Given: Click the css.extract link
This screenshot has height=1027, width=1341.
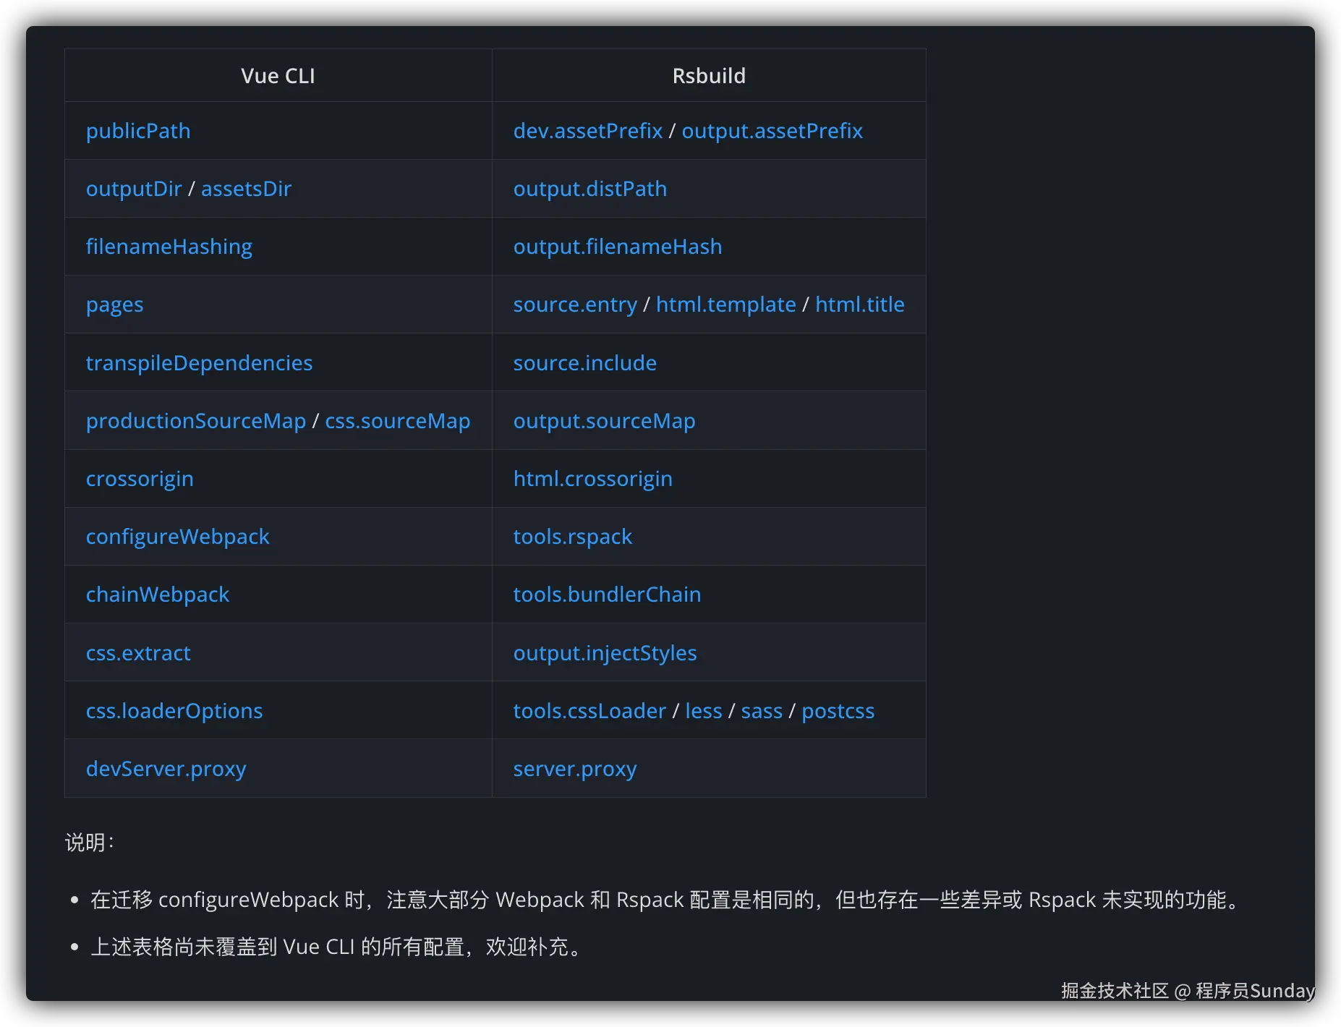Looking at the screenshot, I should pyautogui.click(x=138, y=652).
